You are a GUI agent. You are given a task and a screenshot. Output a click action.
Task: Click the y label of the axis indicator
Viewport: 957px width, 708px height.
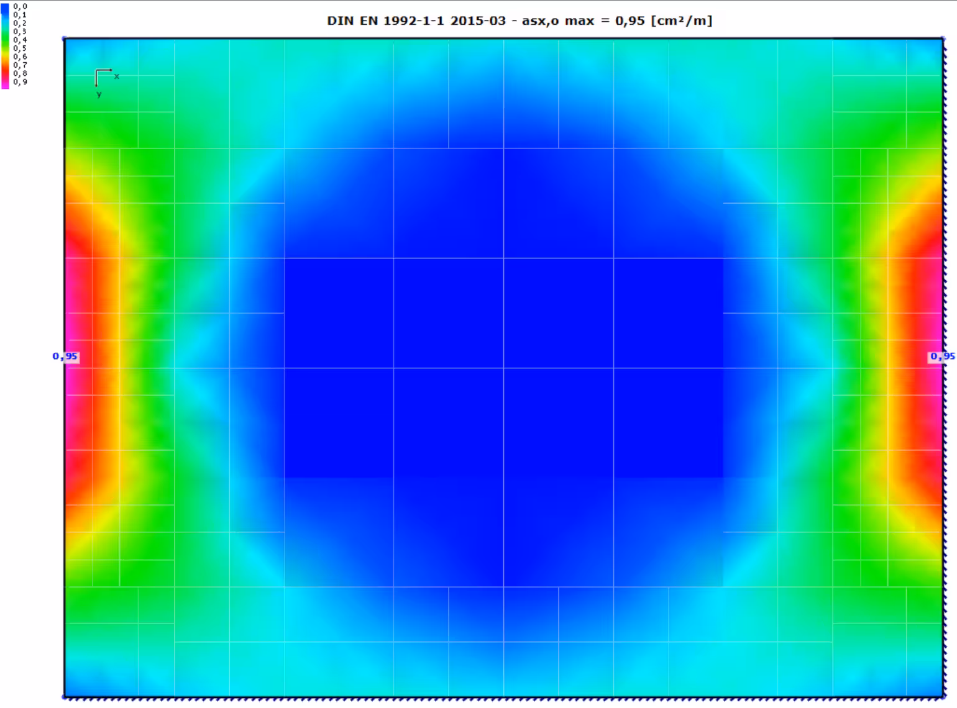[99, 94]
